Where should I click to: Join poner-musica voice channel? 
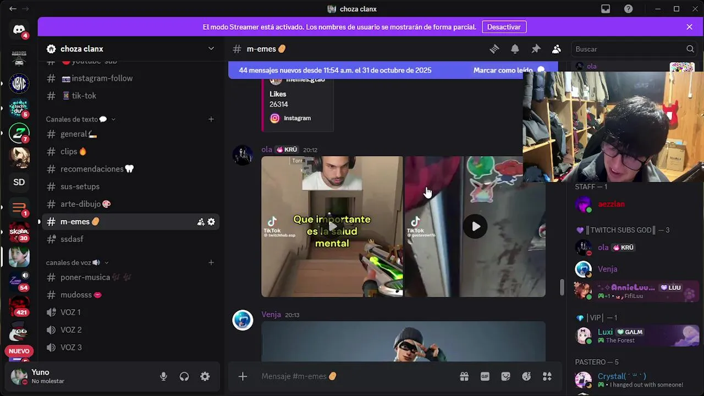pos(131,277)
